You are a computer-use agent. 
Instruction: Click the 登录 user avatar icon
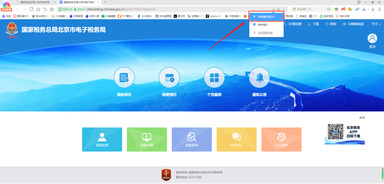tap(372, 38)
